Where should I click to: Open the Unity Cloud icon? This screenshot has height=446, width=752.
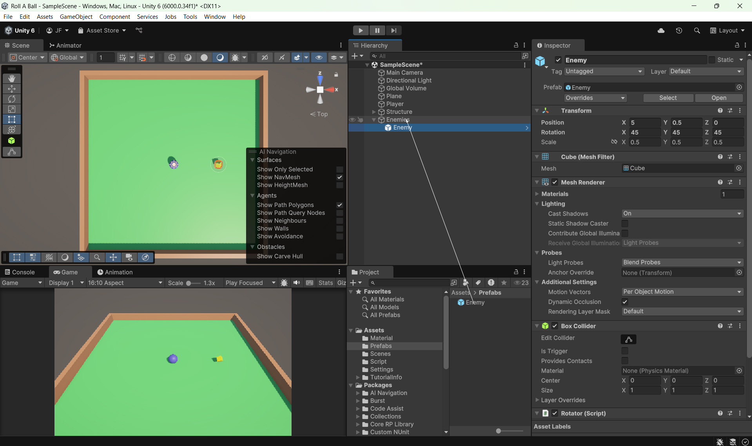[x=661, y=31]
